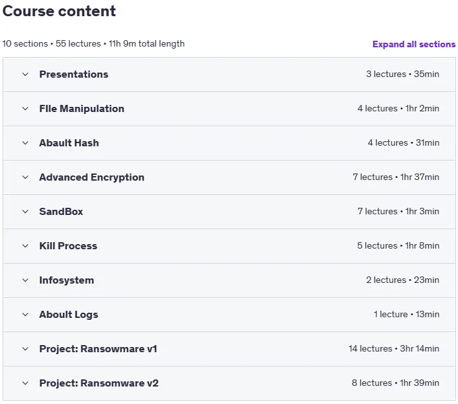Viewport: 458px width, 404px height.
Task: Click the Kill Process chevron icon
Action: (25, 246)
